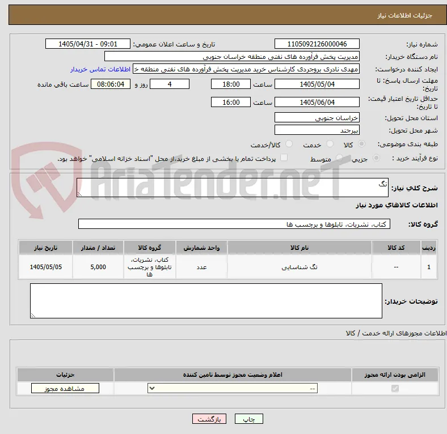Click the price validity date 1405/06/04

point(317,102)
